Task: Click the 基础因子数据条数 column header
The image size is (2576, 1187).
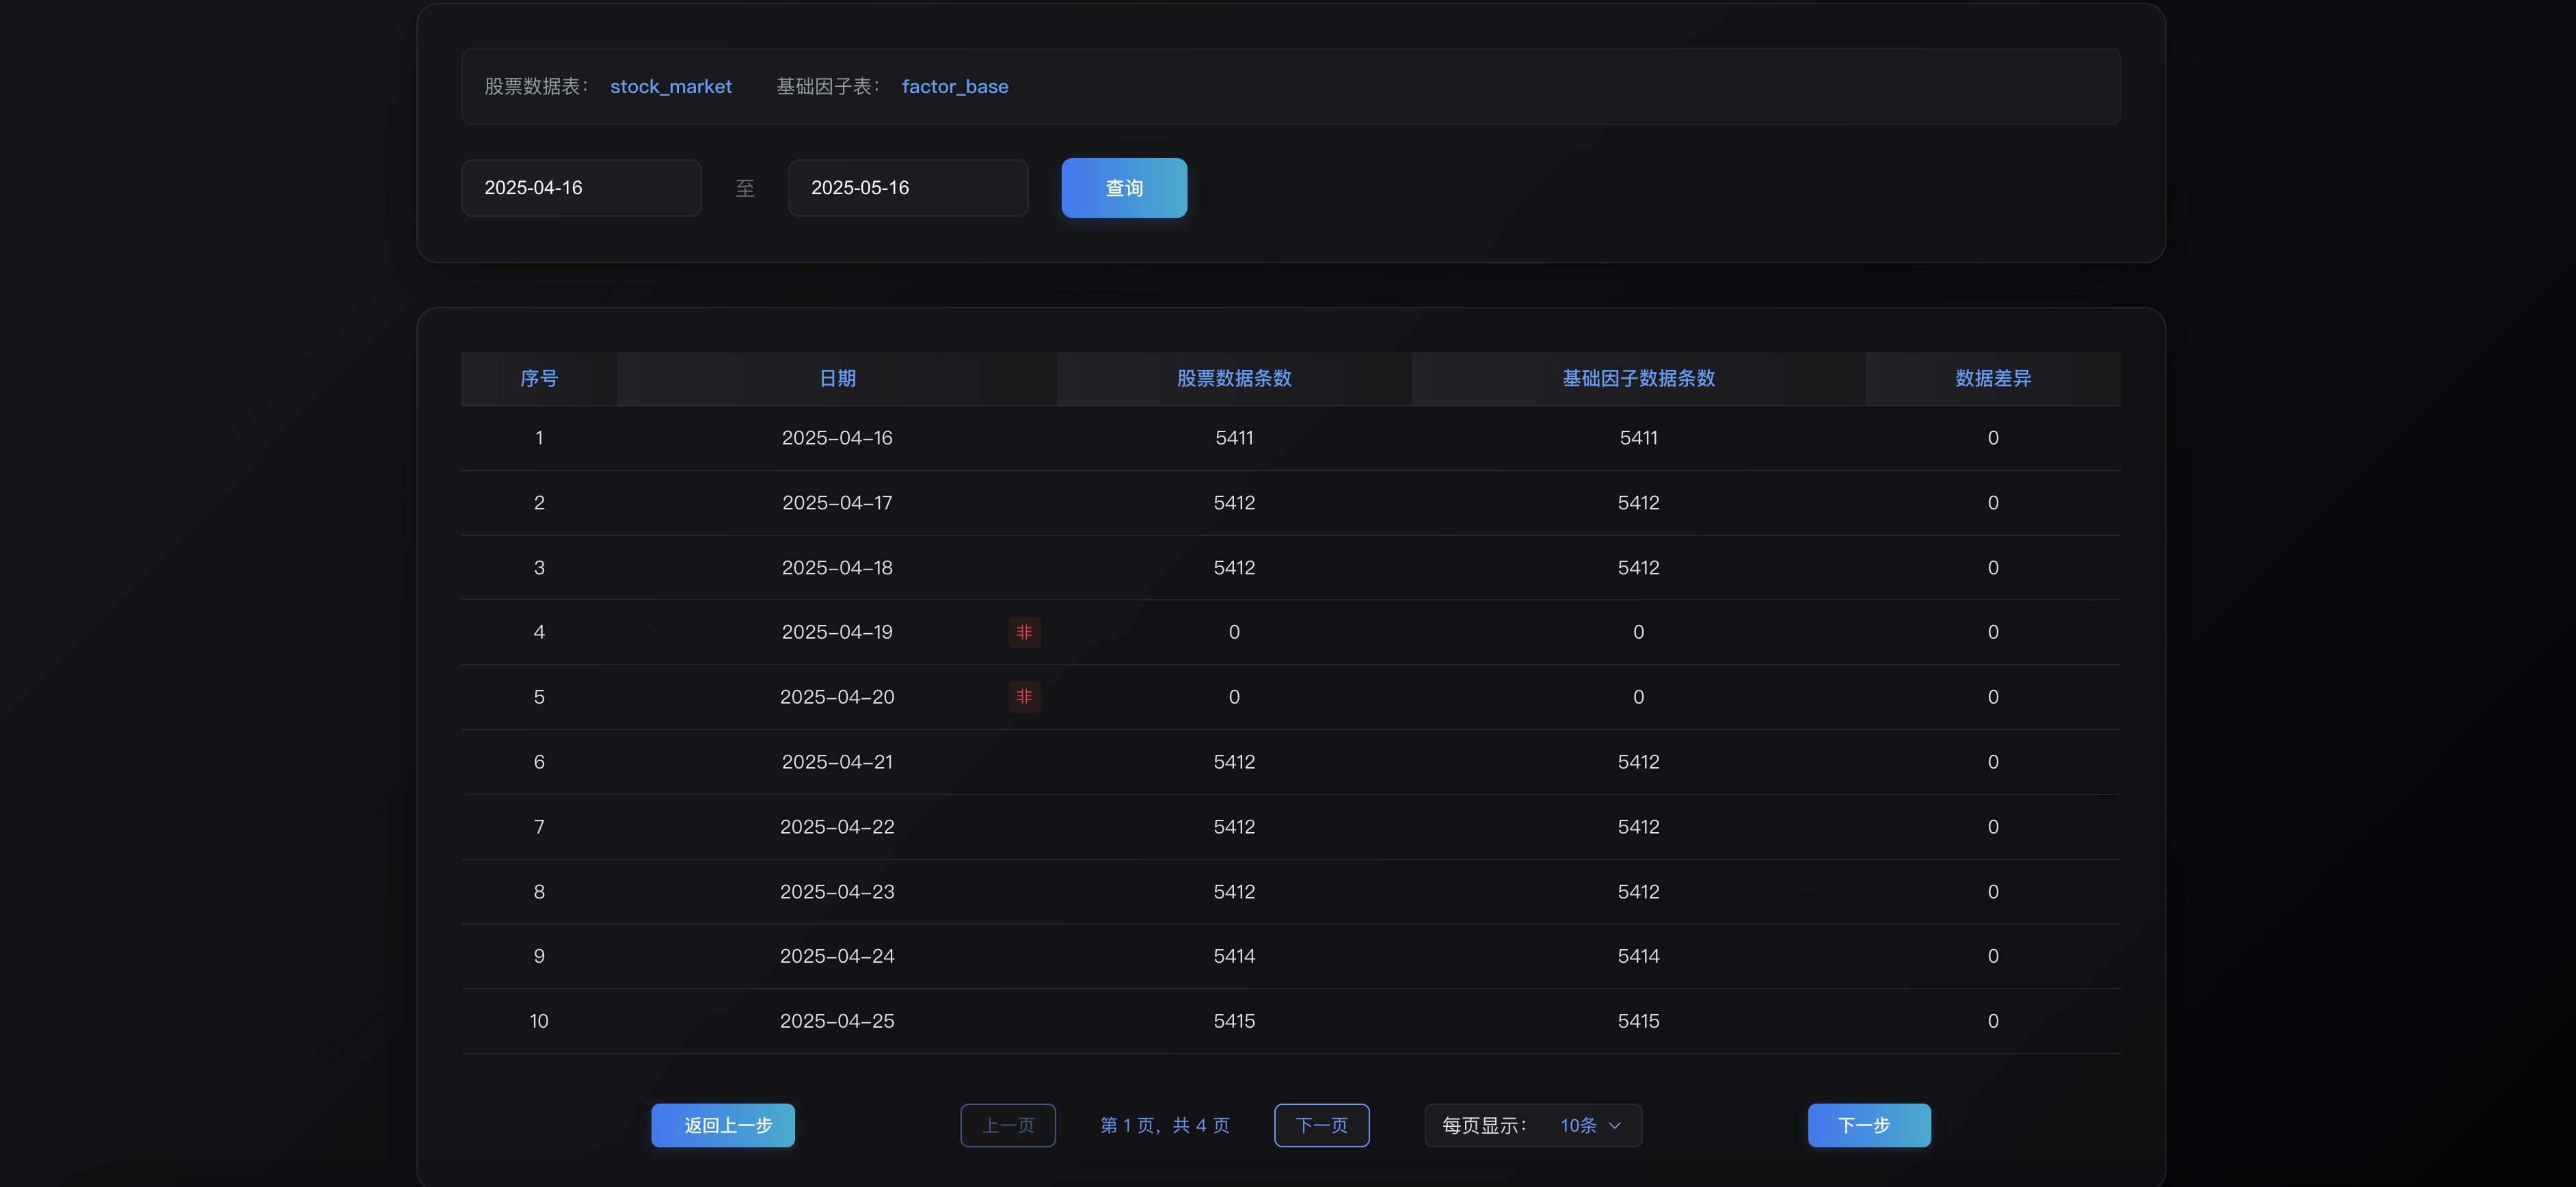Action: [x=1637, y=378]
